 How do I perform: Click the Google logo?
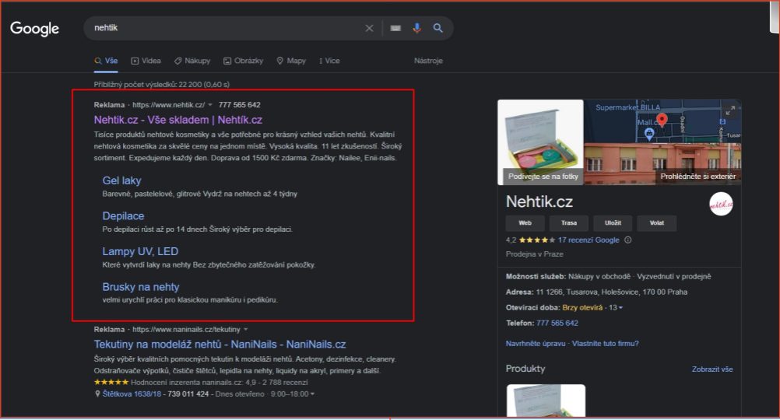(34, 29)
